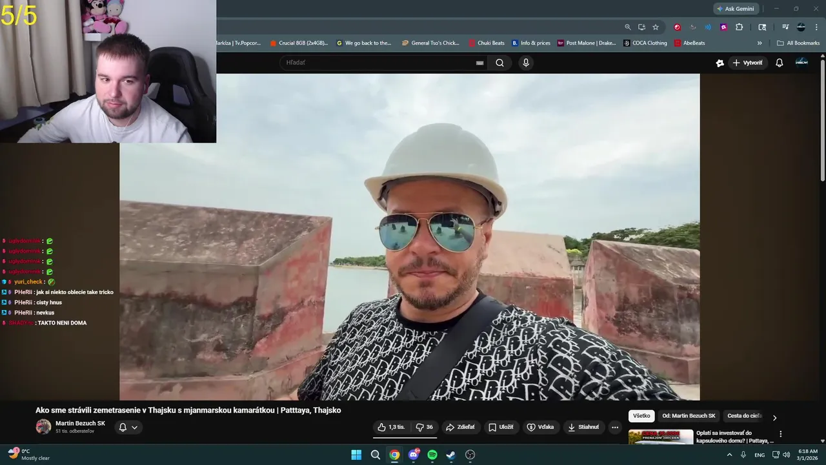
Task: Open YouTube notifications bell
Action: [x=779, y=63]
